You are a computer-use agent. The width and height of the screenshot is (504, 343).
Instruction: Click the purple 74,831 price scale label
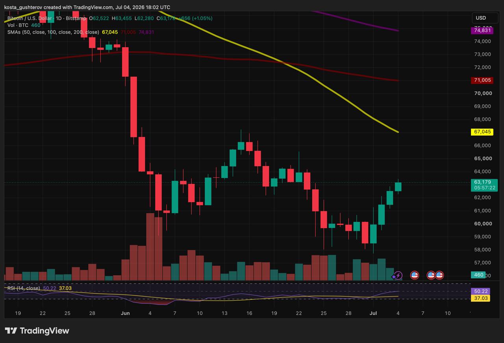pyautogui.click(x=482, y=30)
